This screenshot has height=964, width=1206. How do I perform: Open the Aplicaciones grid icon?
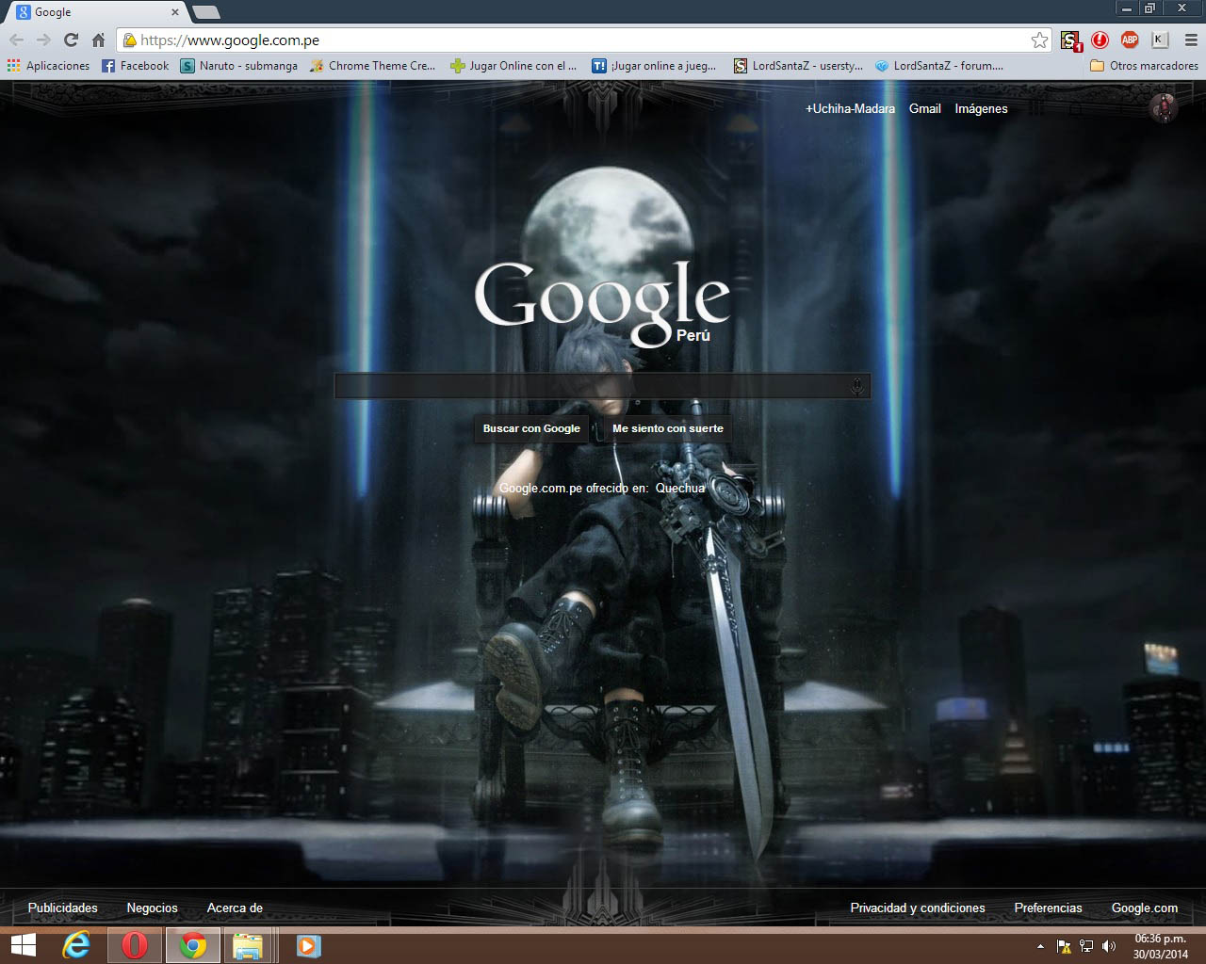(x=12, y=65)
